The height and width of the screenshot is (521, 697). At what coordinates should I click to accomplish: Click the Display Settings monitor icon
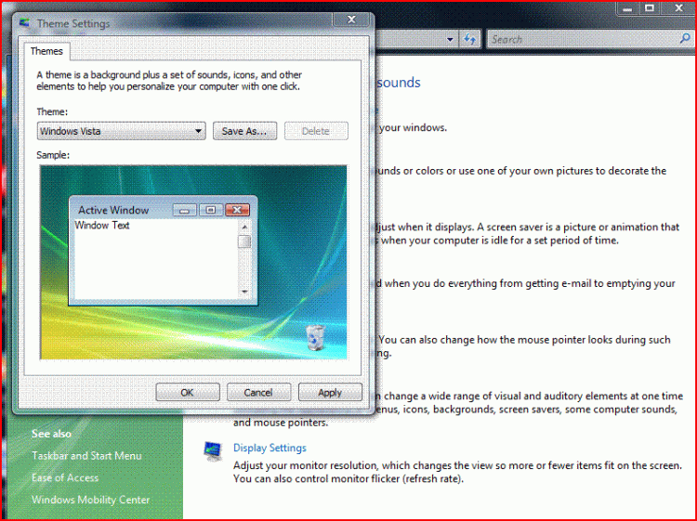point(214,451)
